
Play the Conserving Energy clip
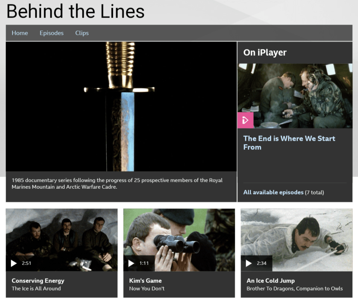pos(14,263)
